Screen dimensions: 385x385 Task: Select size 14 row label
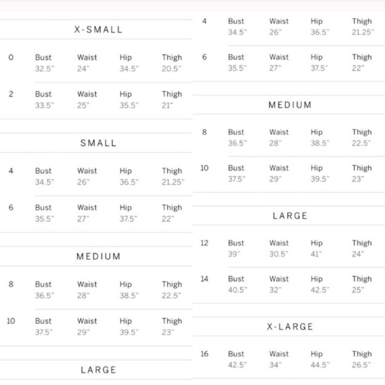click(204, 279)
